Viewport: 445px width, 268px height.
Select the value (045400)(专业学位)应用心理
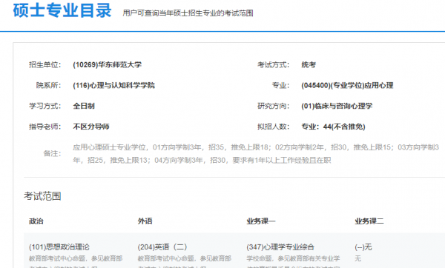coord(347,86)
